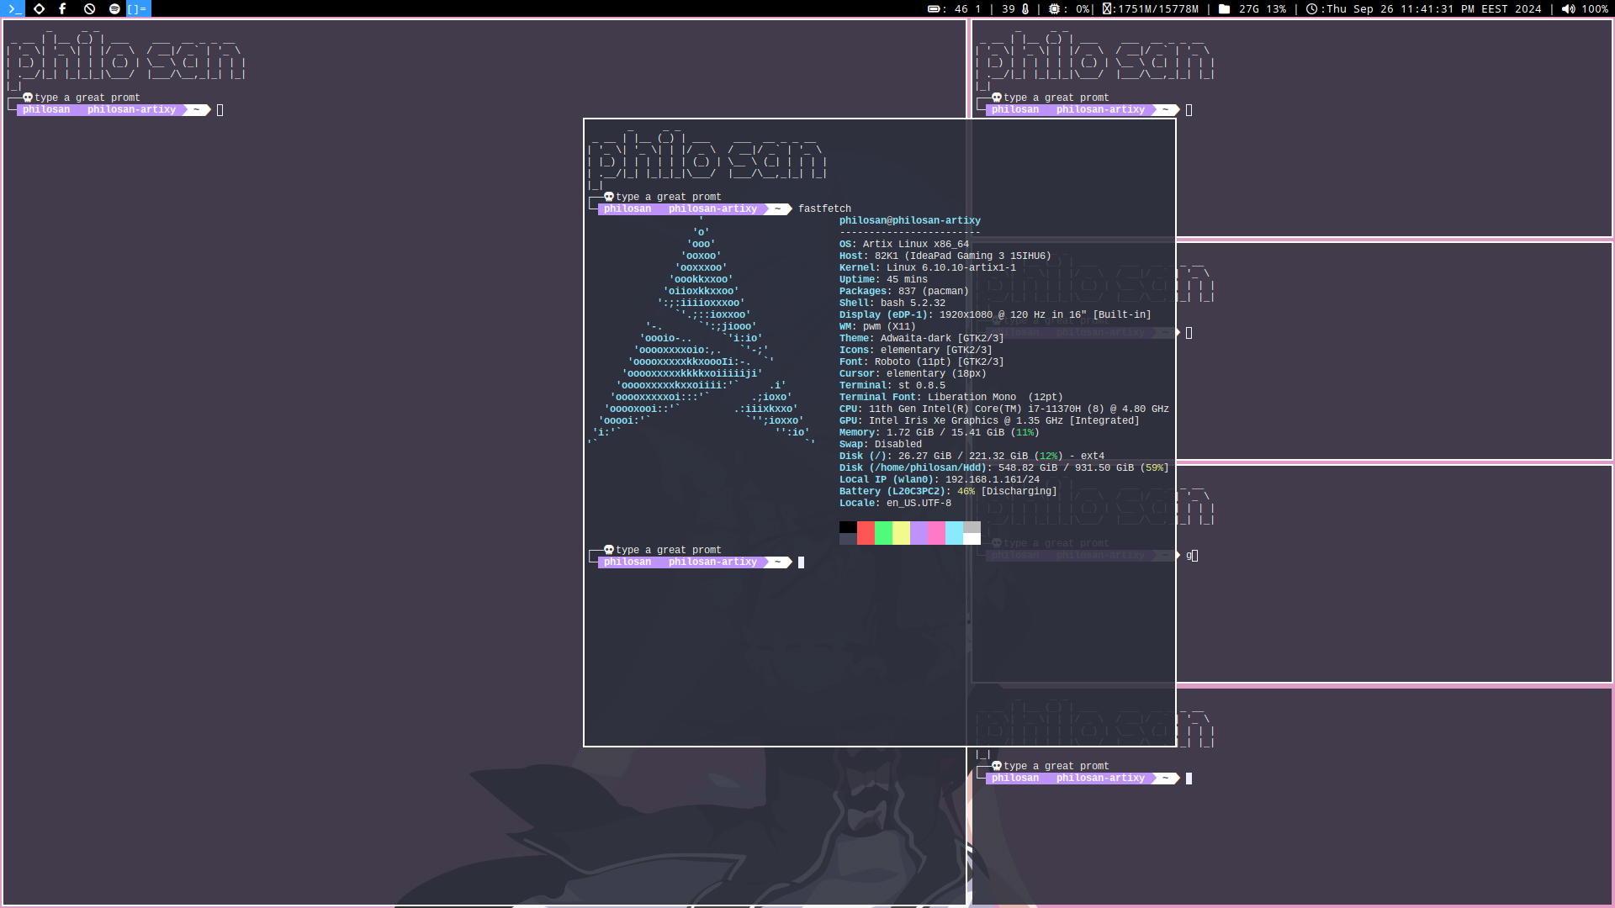Viewport: 1615px width, 908px height.
Task: Click the thermometer temperature indicator
Action: (x=1025, y=8)
